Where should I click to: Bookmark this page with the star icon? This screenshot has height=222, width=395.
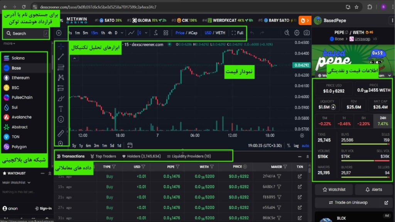pyautogui.click(x=356, y=7)
